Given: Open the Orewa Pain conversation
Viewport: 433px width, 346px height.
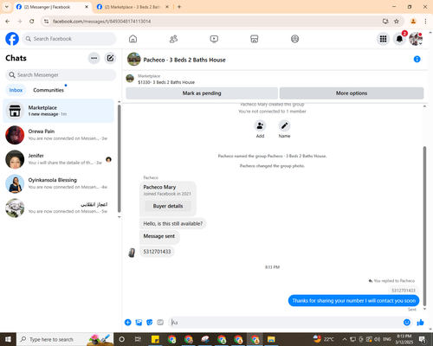Looking at the screenshot, I should 58,135.
